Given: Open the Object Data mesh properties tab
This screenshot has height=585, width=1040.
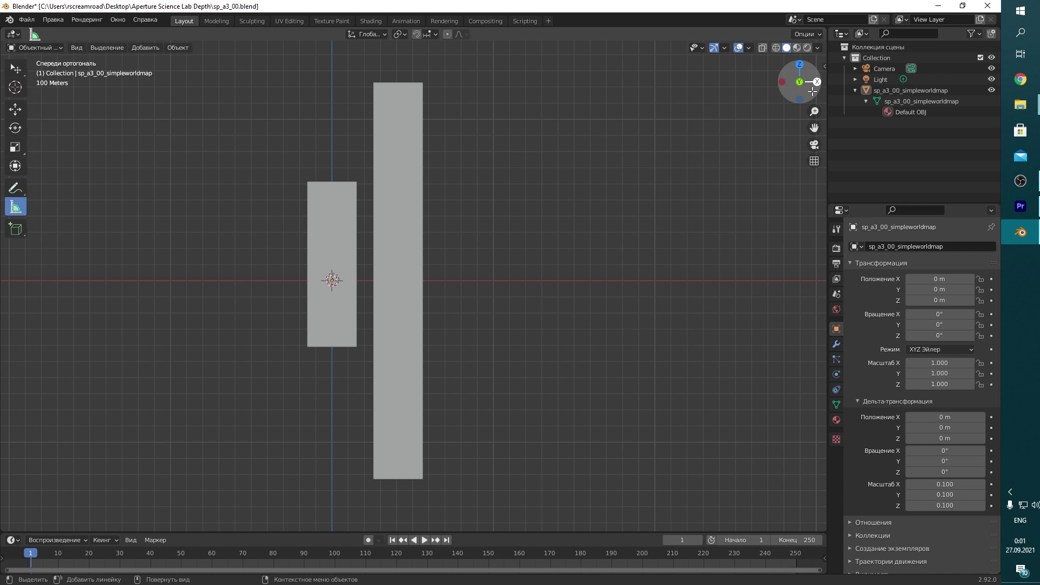Looking at the screenshot, I should tap(836, 405).
